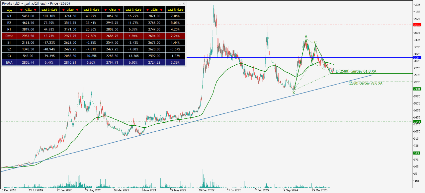Click the D(2580) Gartley 61.8 XA label
The width and height of the screenshot is (425, 193).
click(356, 71)
